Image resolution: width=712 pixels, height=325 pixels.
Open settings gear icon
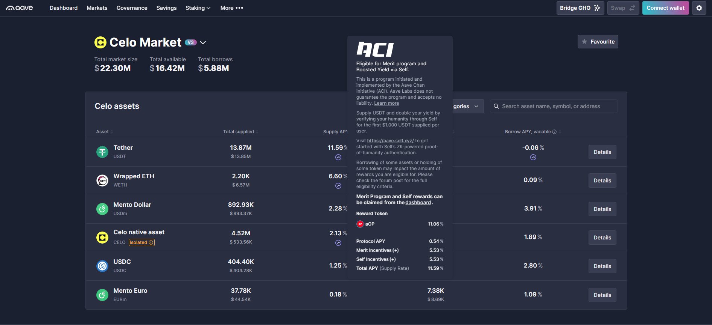[699, 8]
